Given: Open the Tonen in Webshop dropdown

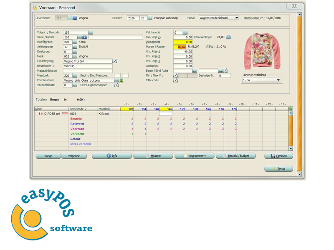Looking at the screenshot, I should click(x=261, y=80).
